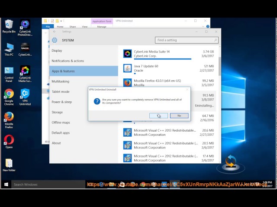The height and width of the screenshot is (207, 277).
Task: Select Display in settings sidebar
Action: (57, 50)
